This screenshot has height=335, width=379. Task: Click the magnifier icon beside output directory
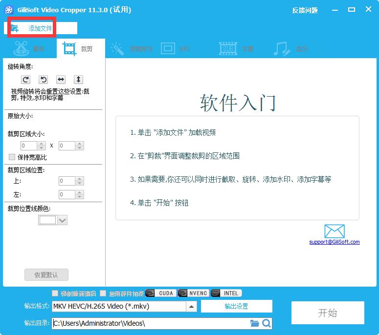[266, 323]
